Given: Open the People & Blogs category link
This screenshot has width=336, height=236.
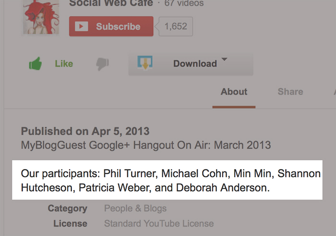Looking at the screenshot, I should (135, 208).
